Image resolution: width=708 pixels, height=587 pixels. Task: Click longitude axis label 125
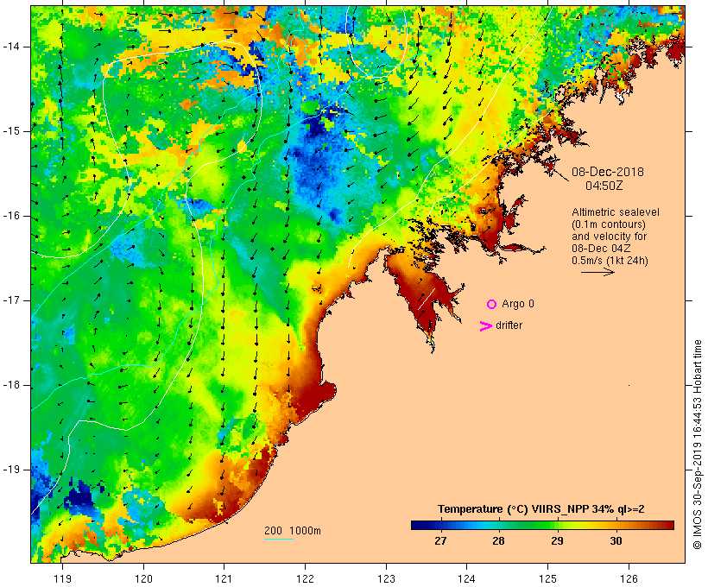(x=547, y=578)
